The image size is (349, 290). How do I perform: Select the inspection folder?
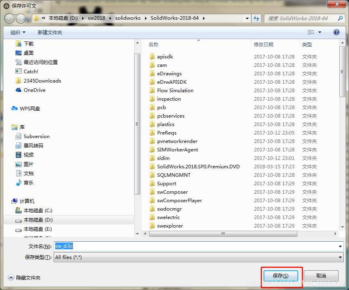point(165,99)
